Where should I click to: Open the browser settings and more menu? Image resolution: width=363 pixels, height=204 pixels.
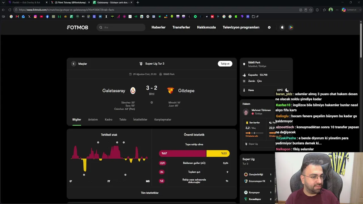click(337, 10)
